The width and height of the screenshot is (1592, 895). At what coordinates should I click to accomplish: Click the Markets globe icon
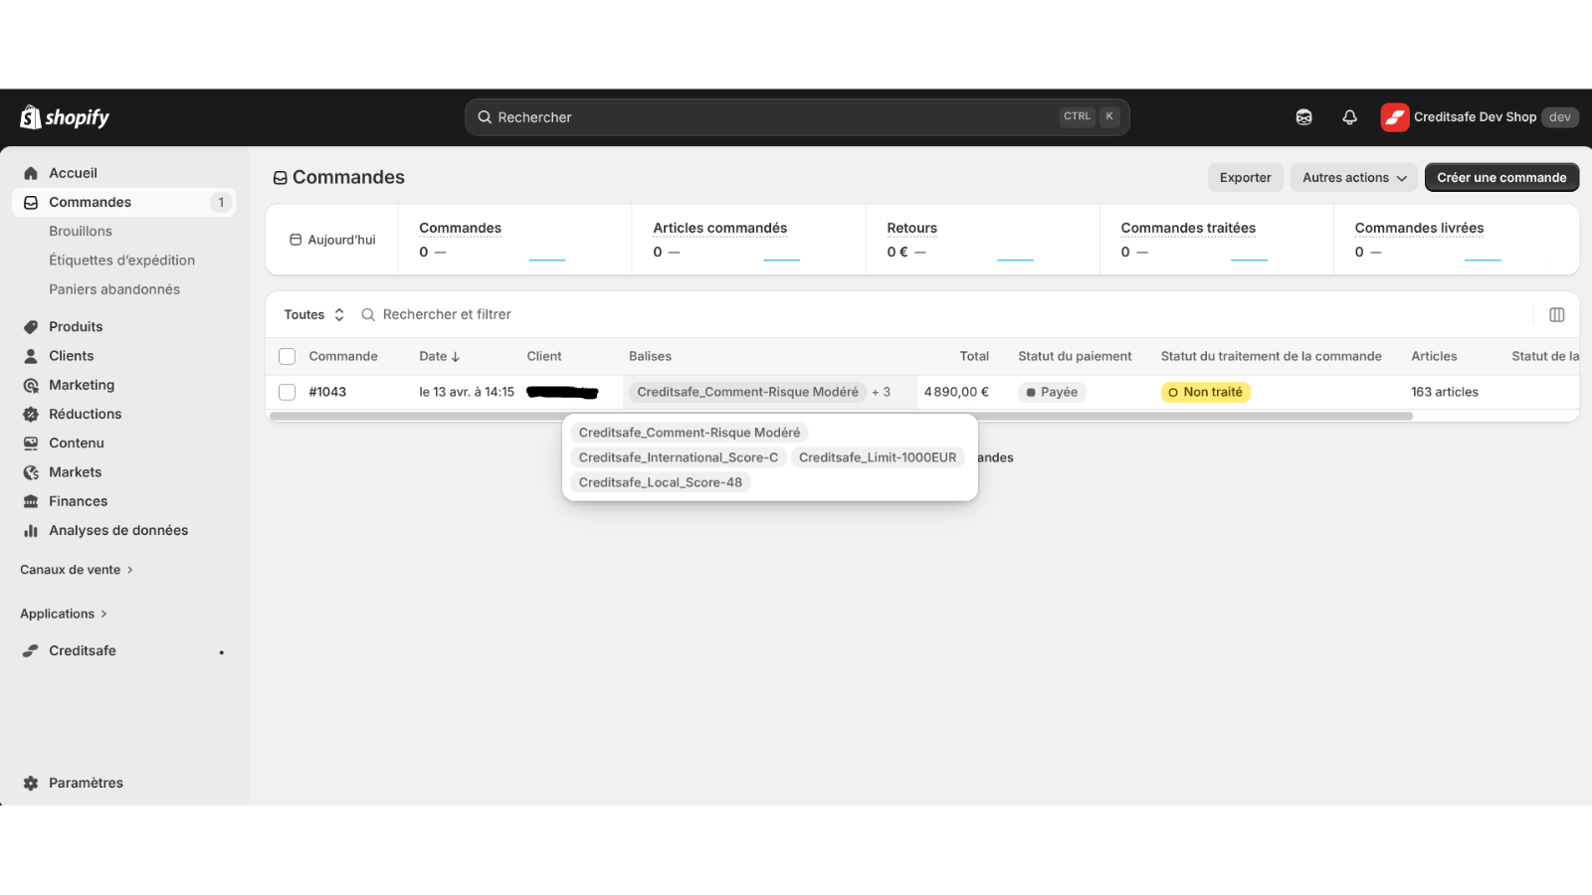click(x=31, y=472)
